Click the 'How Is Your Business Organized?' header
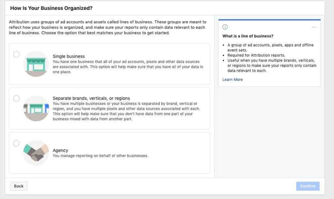The width and height of the screenshot is (334, 199). [x=51, y=8]
